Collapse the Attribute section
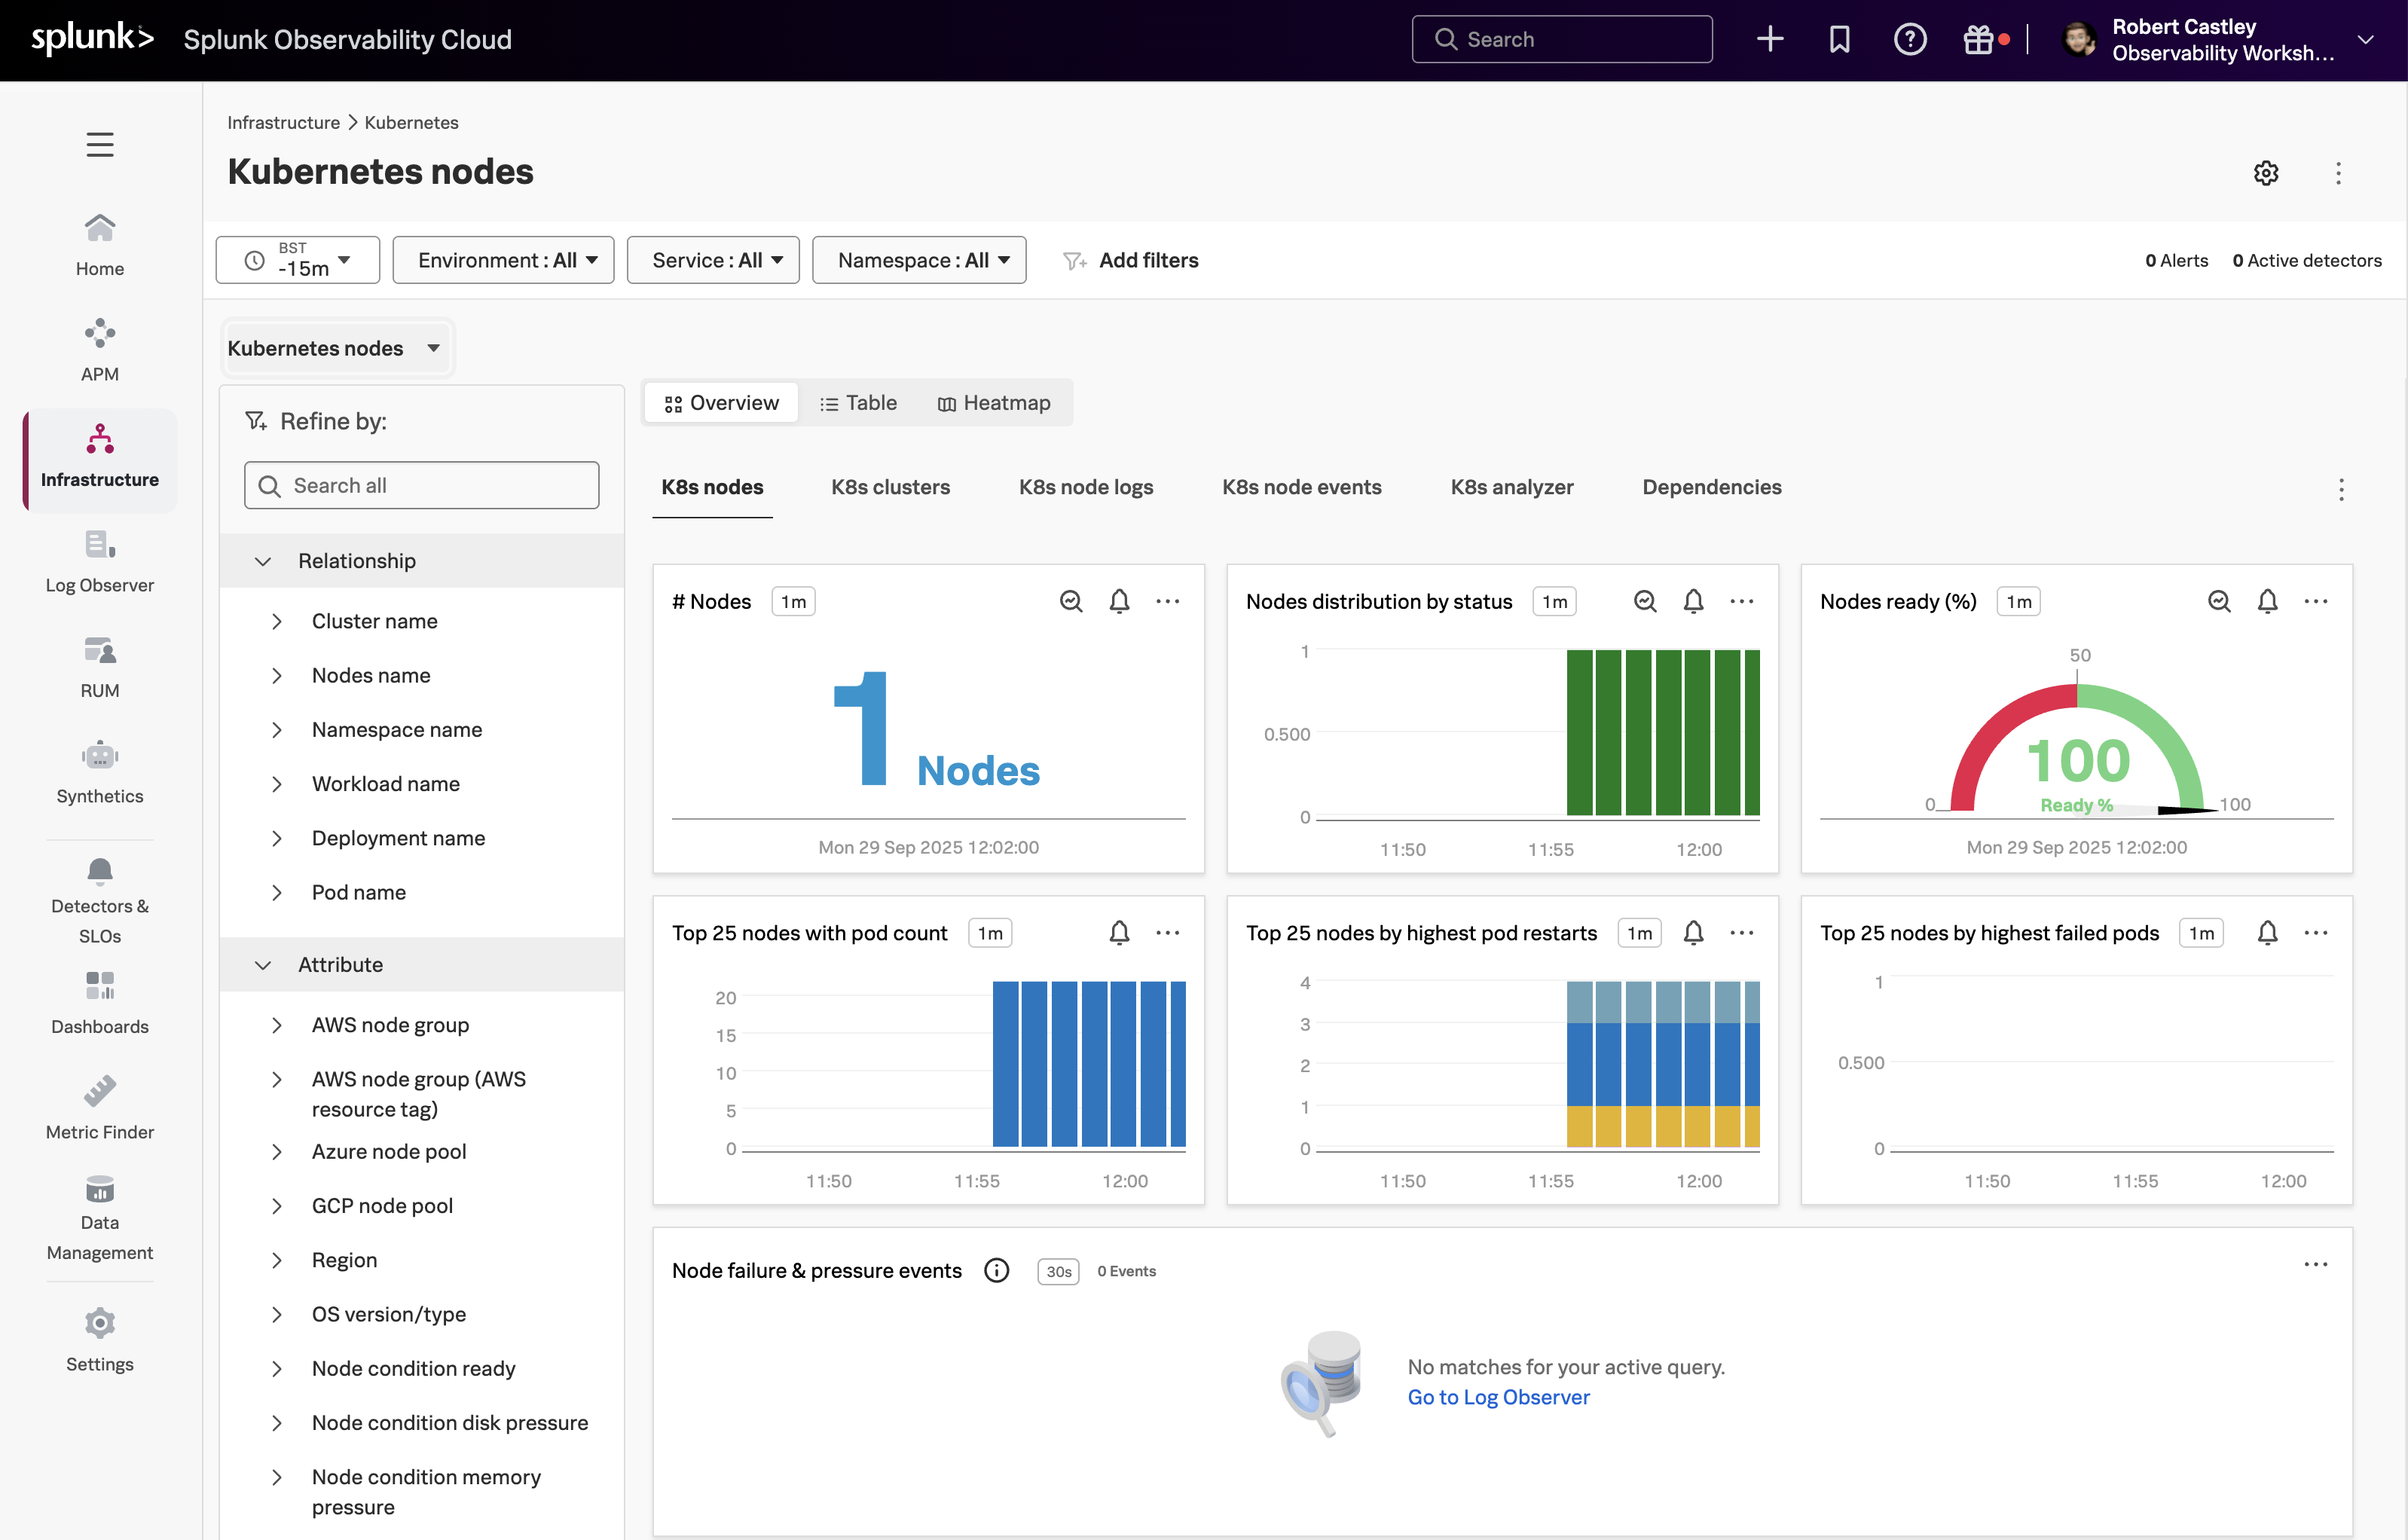 [263, 964]
